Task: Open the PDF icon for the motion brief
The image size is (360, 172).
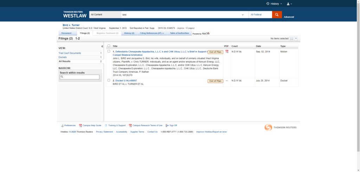Action: (227, 52)
